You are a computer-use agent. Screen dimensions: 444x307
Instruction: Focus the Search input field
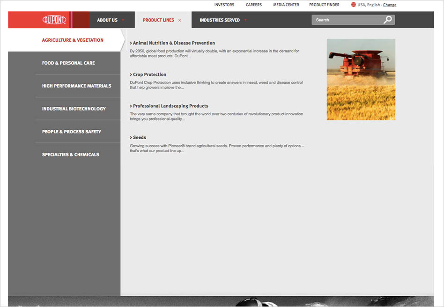[347, 20]
